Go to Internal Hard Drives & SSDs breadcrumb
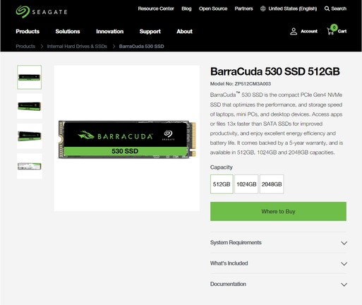362x305 pixels. pos(77,47)
